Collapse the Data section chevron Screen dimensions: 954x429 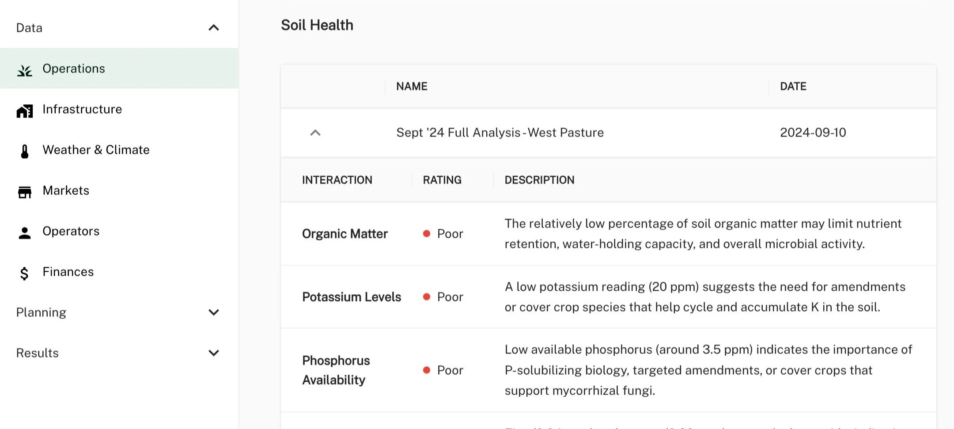tap(214, 28)
